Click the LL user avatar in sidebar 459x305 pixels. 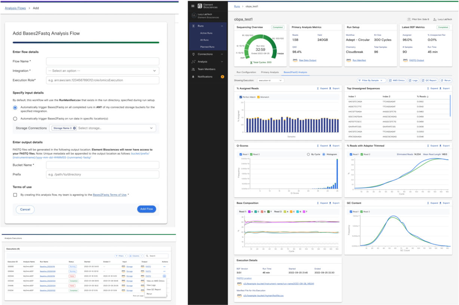pos(194,16)
